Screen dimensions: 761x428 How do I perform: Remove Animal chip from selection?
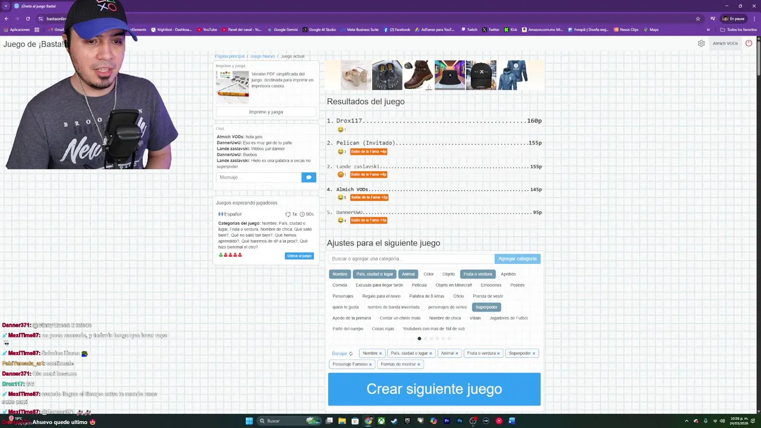(x=457, y=353)
